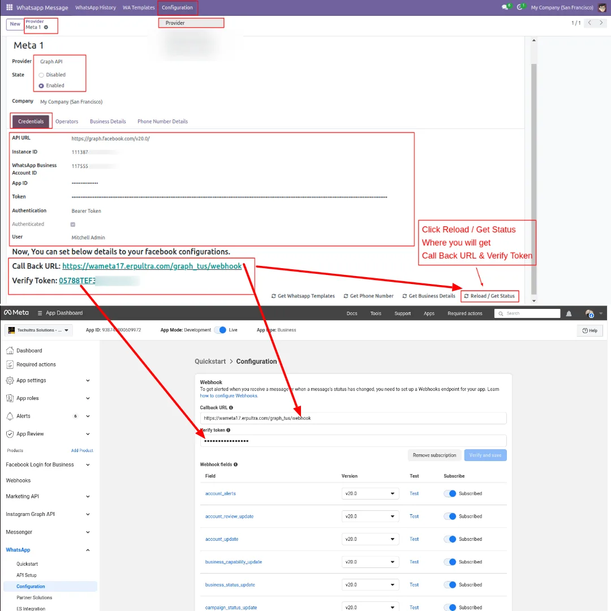Toggle business_status_update subscription switch
The width and height of the screenshot is (611, 611).
click(450, 585)
